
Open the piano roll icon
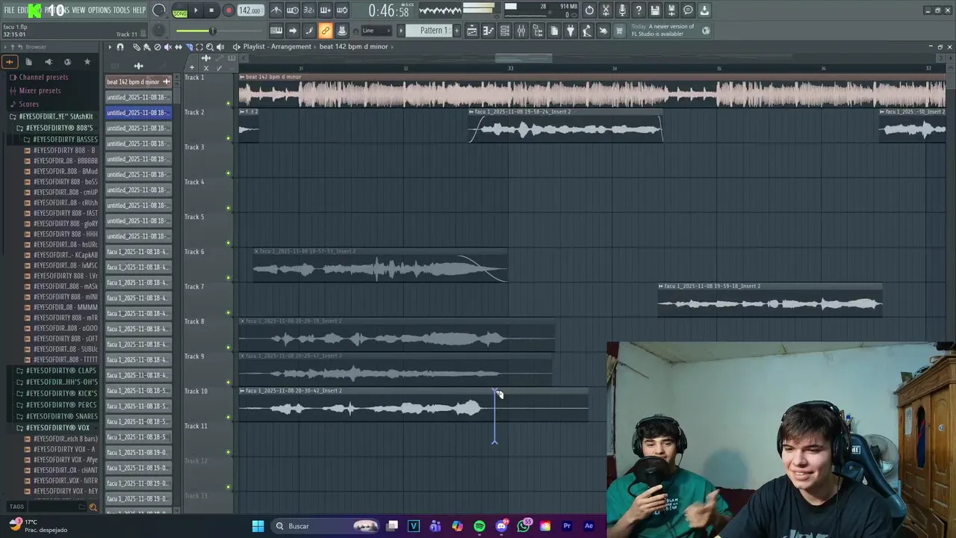(x=488, y=31)
